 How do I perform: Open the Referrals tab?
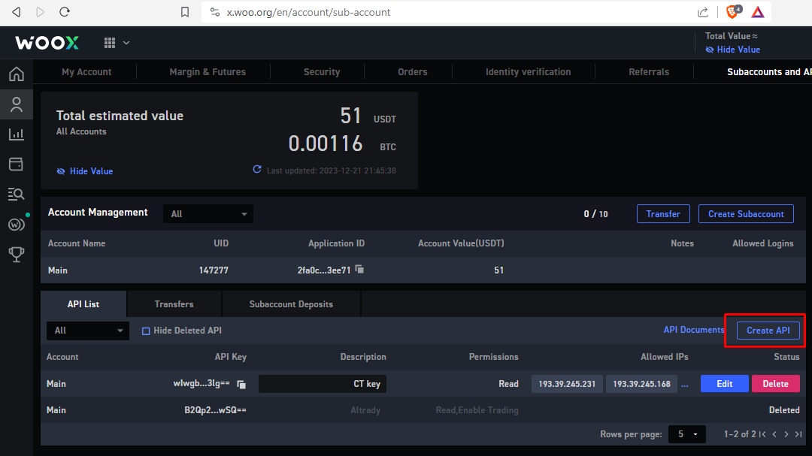649,72
